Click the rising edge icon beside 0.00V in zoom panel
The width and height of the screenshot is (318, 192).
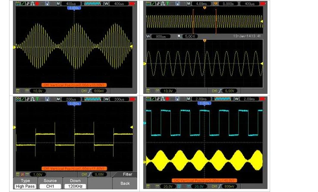coord(220,91)
